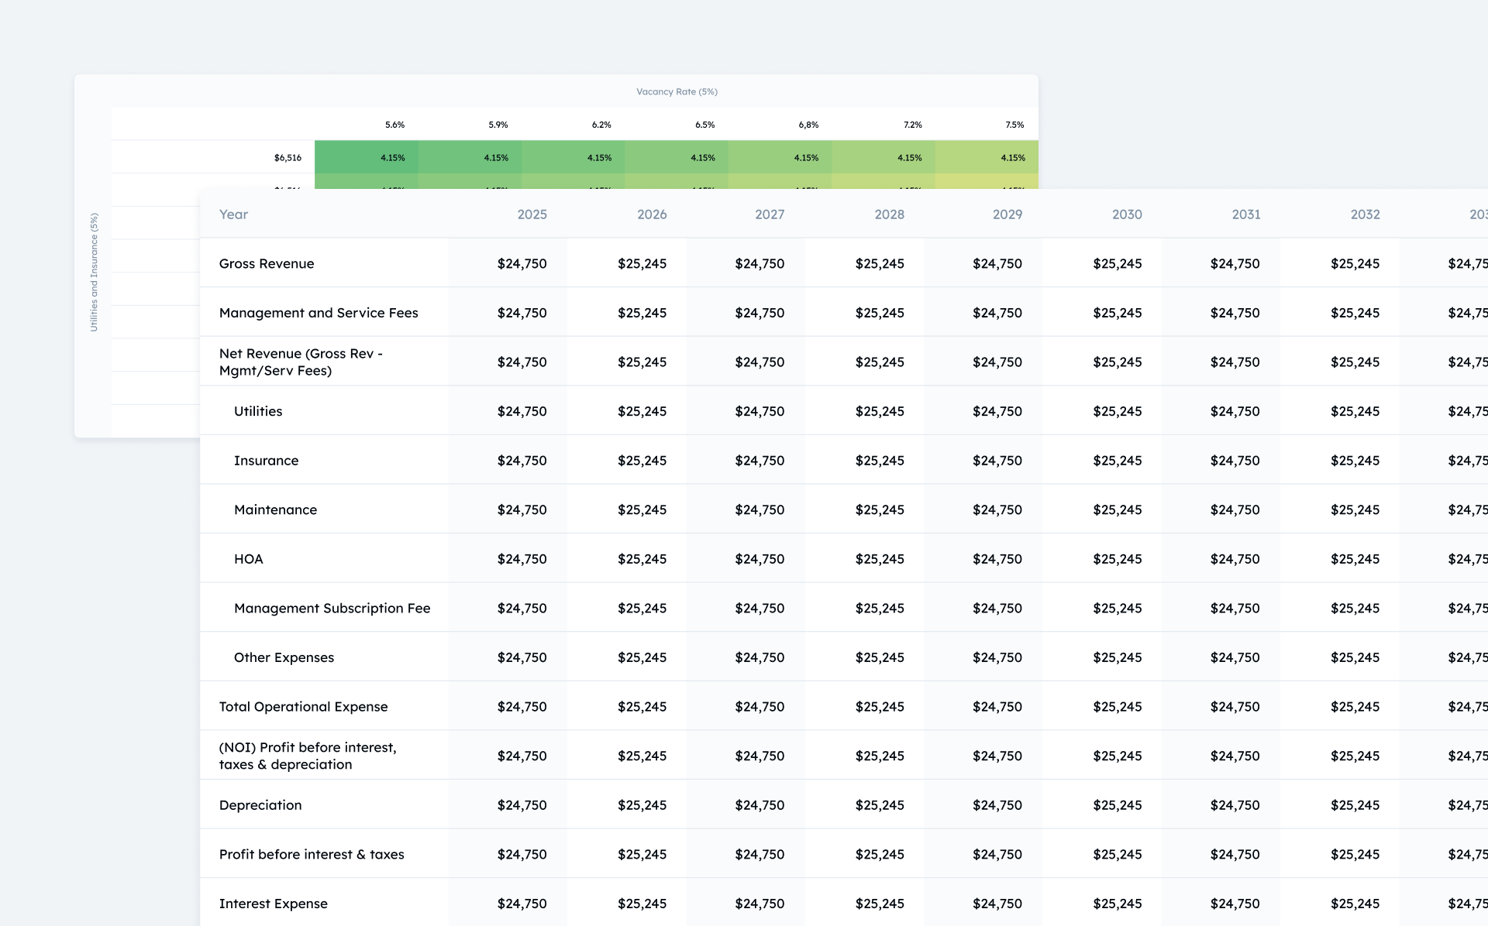The image size is (1488, 926).
Task: Click the 2025 year column header
Action: click(x=532, y=214)
